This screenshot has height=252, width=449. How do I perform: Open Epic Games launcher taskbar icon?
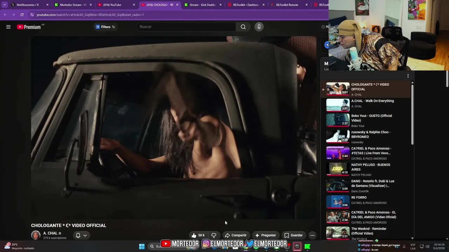tap(297, 246)
